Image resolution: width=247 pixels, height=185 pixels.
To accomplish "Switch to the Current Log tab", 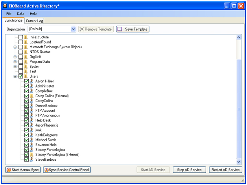I will coord(34,21).
